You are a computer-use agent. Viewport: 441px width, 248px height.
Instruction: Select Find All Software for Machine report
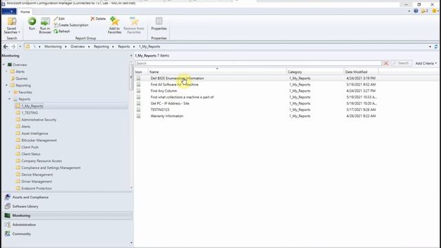174,85
